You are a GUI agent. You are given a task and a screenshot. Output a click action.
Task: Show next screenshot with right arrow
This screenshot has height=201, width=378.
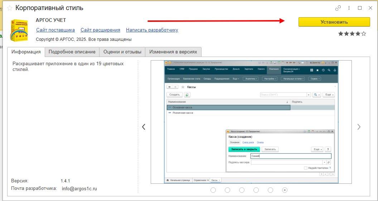pyautogui.click(x=359, y=127)
